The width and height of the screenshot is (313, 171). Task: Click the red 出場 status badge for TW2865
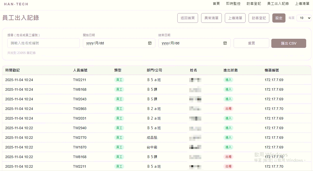coord(228,109)
